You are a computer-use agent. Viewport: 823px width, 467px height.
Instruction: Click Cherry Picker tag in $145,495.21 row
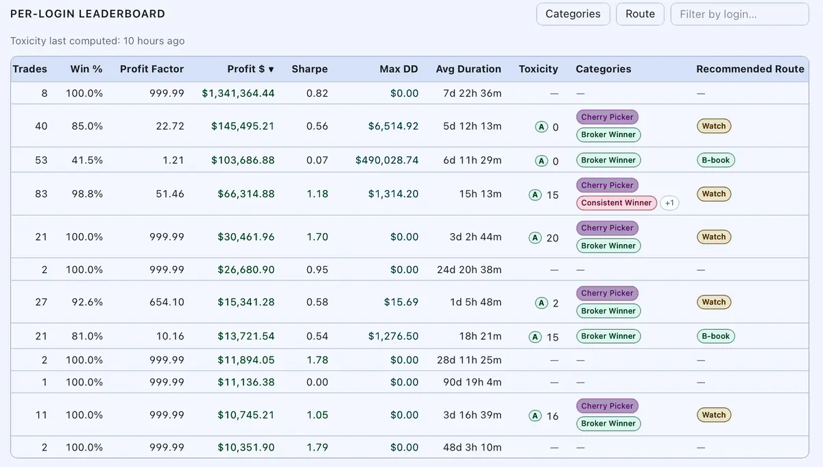(x=607, y=117)
